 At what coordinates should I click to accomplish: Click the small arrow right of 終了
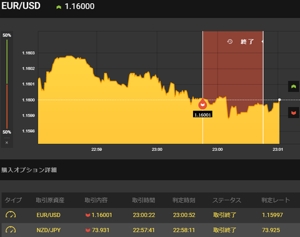(x=262, y=42)
